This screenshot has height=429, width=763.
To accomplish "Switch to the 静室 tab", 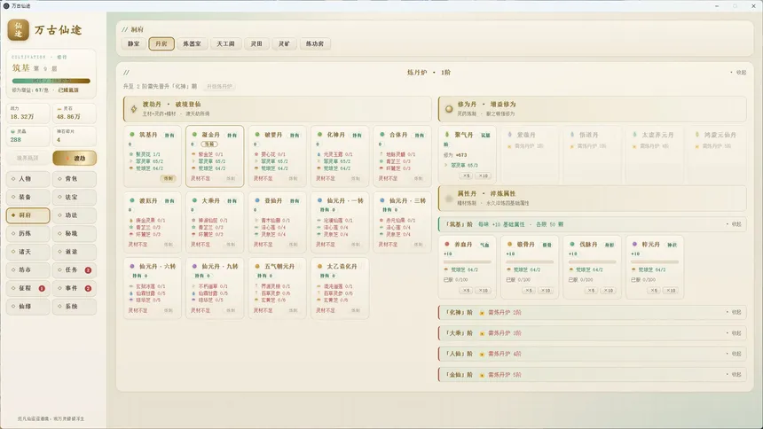I will 133,43.
